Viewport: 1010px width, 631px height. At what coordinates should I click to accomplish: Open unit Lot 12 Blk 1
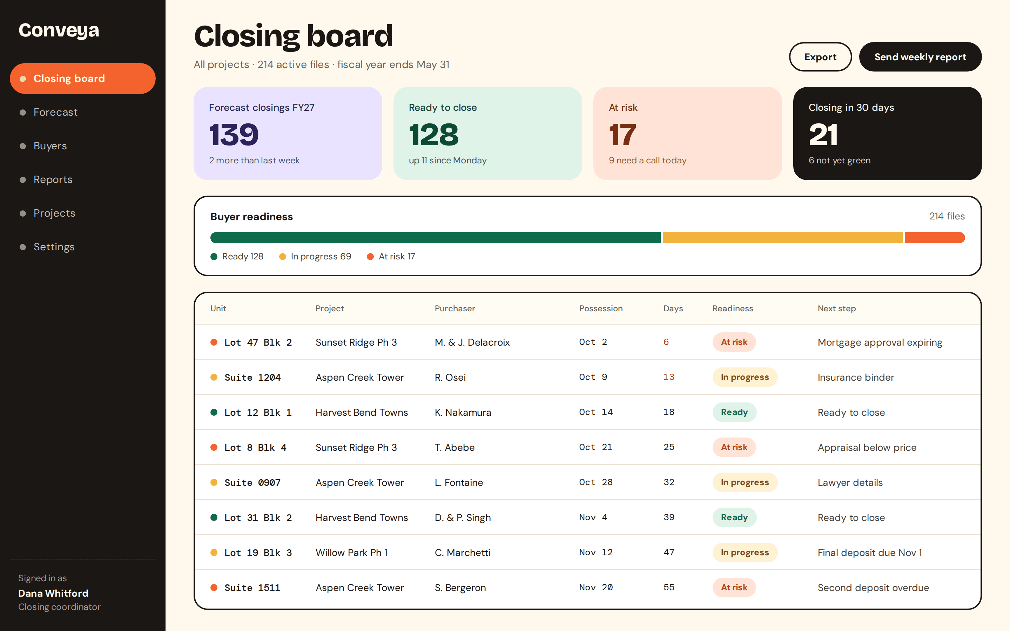point(258,412)
